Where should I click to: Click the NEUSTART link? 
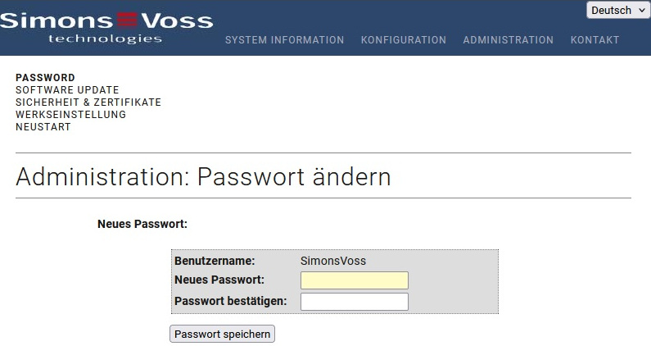tap(43, 127)
